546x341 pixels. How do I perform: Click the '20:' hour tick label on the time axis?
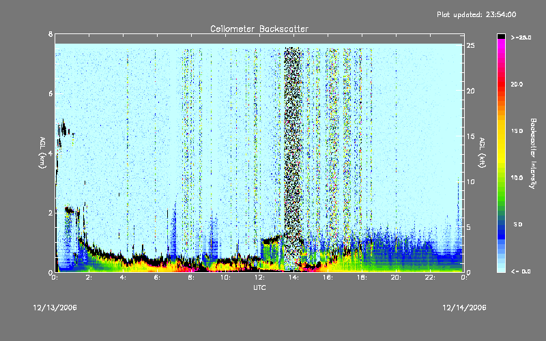[x=396, y=278]
